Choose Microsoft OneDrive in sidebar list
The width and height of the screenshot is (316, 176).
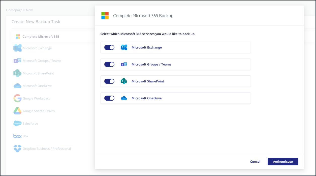click(37, 86)
